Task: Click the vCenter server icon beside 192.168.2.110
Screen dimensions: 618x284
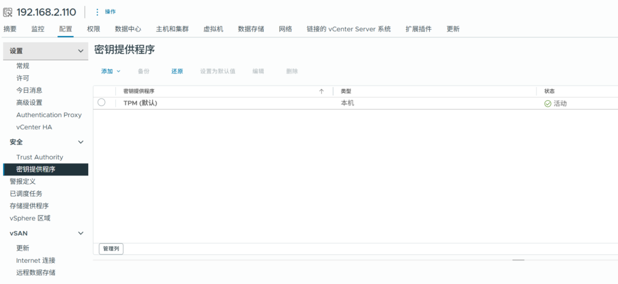Action: 8,11
